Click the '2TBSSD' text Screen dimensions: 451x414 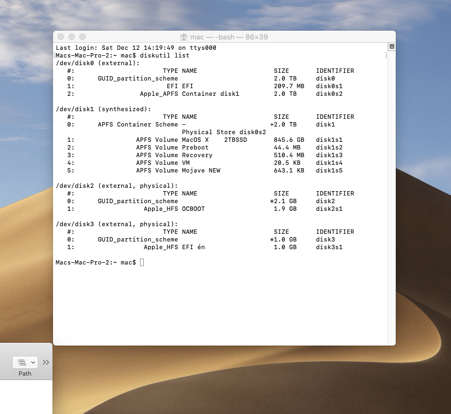coord(236,140)
